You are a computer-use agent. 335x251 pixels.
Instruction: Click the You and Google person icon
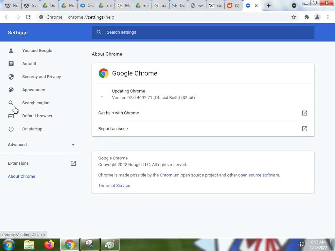[11, 51]
